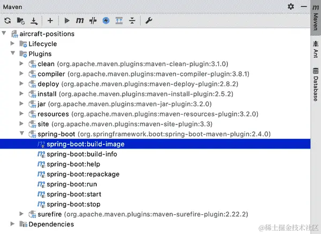Image resolution: width=321 pixels, height=234 pixels.
Task: Collapse all tree nodes icon
Action: pos(132,20)
